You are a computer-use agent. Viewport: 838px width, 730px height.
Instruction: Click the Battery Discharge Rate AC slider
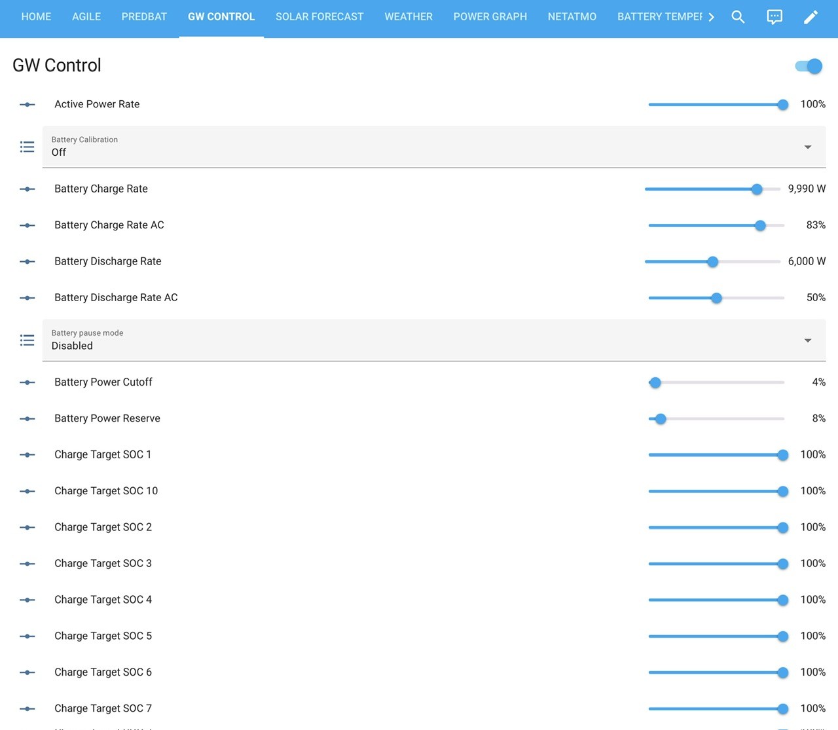point(716,298)
